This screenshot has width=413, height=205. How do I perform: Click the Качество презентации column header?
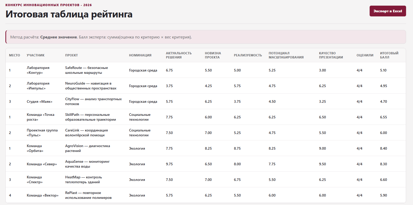click(331, 55)
